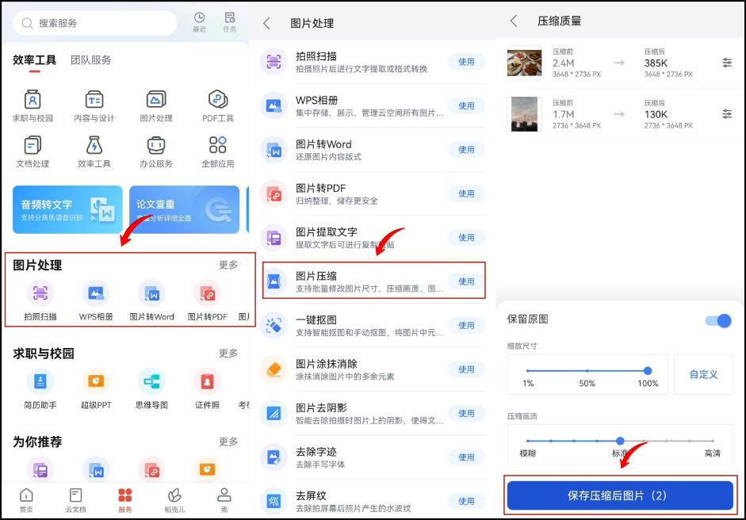Open the 全部应用 grid icon

pos(218,144)
